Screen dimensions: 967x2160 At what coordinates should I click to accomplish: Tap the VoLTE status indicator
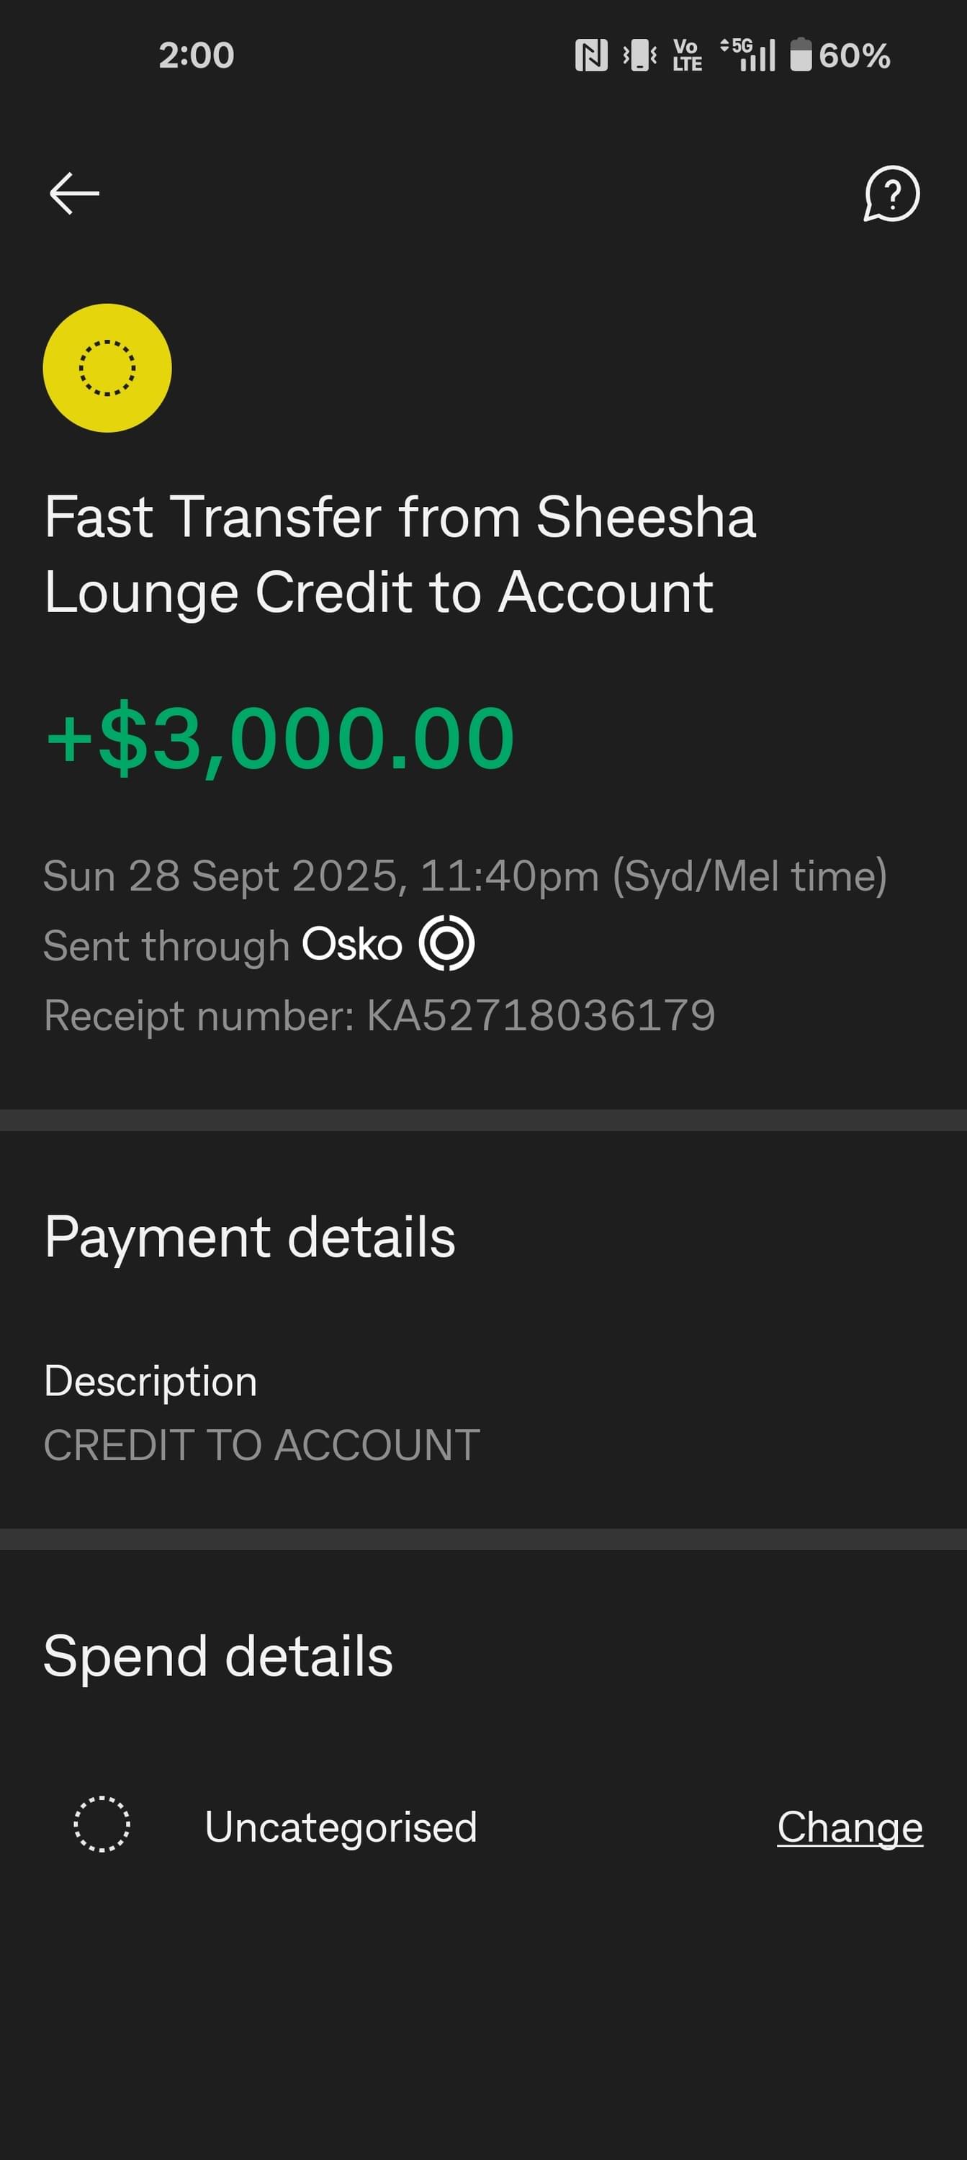click(687, 55)
